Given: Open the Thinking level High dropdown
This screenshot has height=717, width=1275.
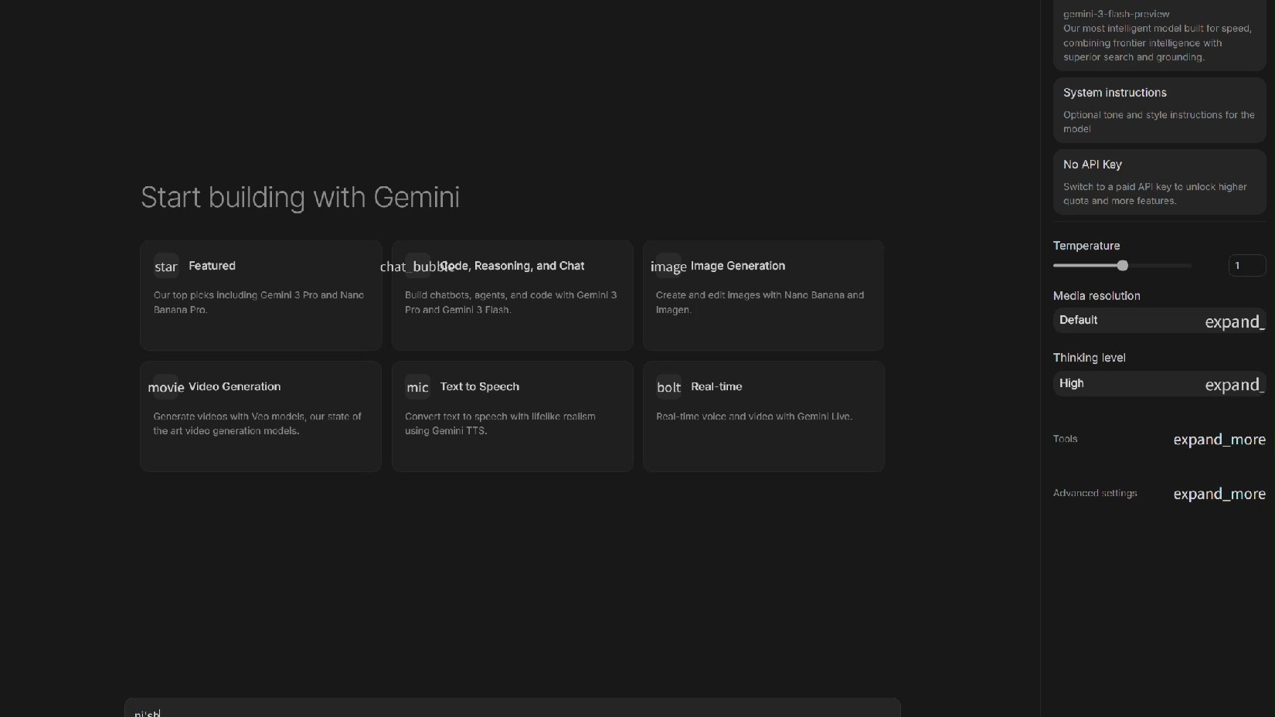Looking at the screenshot, I should click(x=1159, y=384).
